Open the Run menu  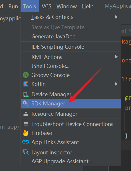point(13,6)
